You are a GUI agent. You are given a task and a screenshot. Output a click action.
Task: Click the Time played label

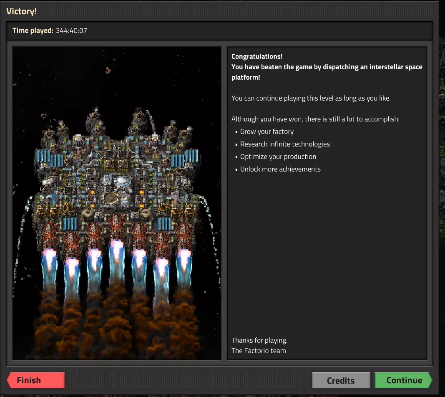click(x=33, y=30)
